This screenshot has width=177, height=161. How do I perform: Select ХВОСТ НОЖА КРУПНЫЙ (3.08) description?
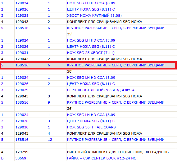pyautogui.click(x=94, y=16)
